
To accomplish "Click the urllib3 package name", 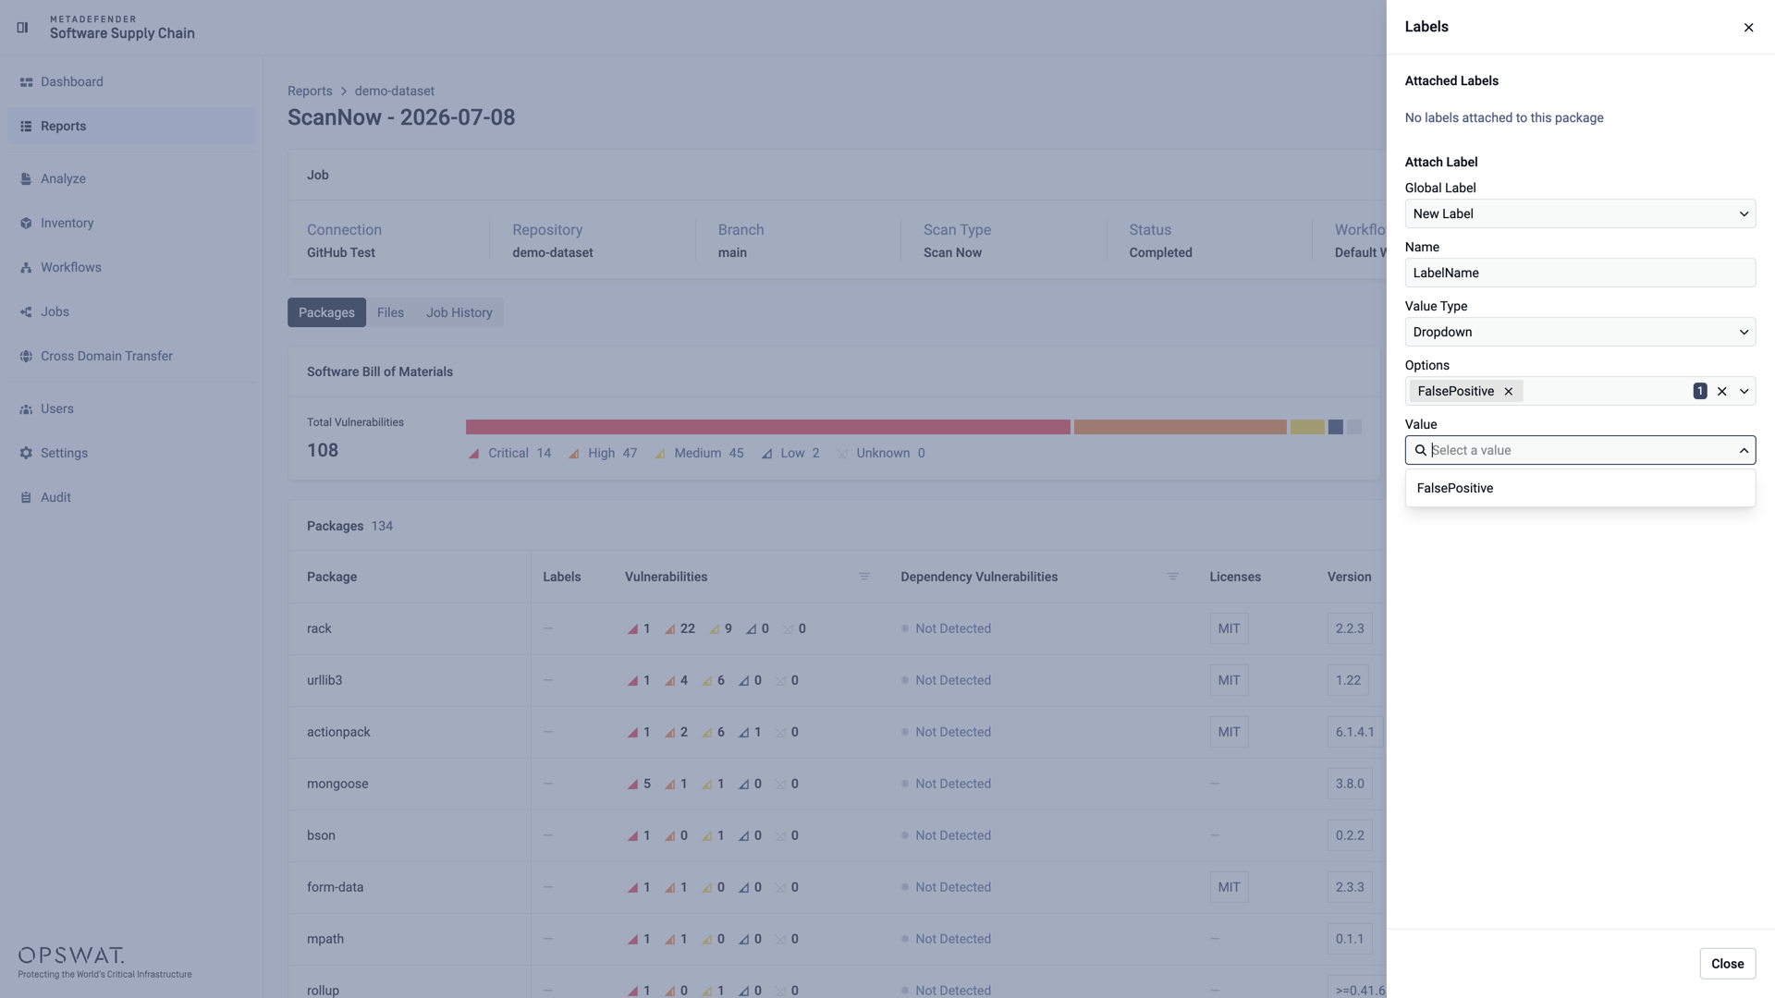I will 324,681.
